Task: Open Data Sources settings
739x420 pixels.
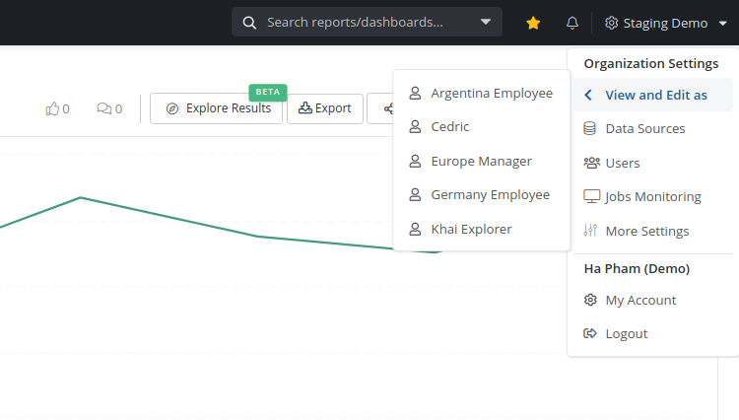Action: coord(653,129)
